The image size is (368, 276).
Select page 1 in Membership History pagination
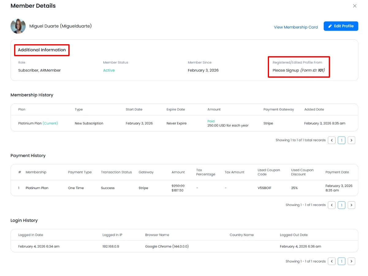click(x=341, y=140)
